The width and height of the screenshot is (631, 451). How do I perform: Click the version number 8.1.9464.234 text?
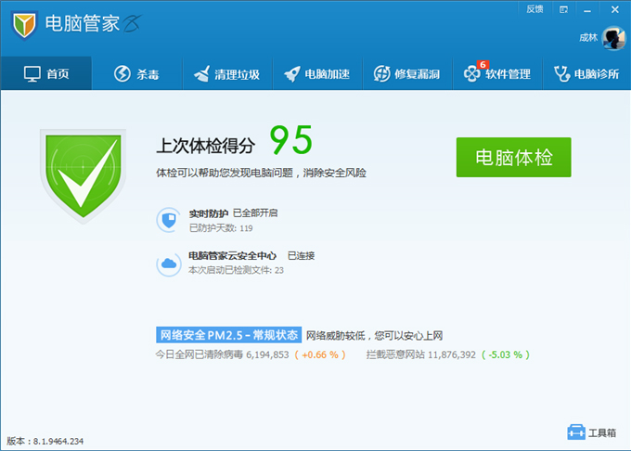pos(45,441)
